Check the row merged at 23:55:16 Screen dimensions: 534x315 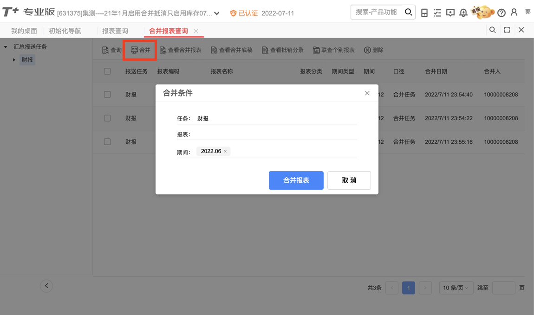pyautogui.click(x=107, y=142)
